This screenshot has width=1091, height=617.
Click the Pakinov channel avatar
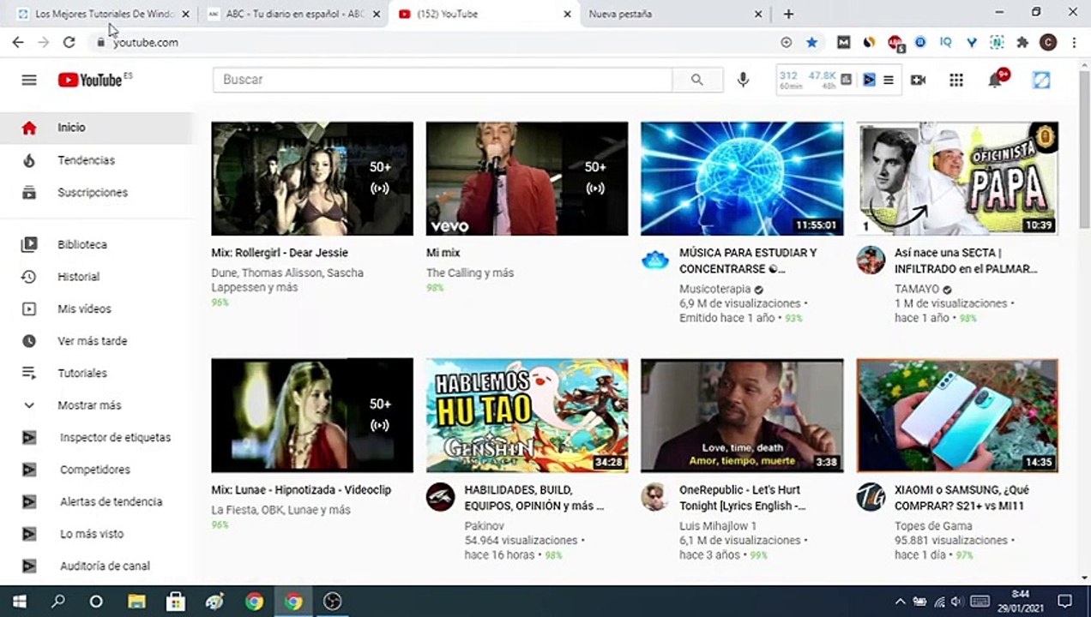[x=441, y=497]
